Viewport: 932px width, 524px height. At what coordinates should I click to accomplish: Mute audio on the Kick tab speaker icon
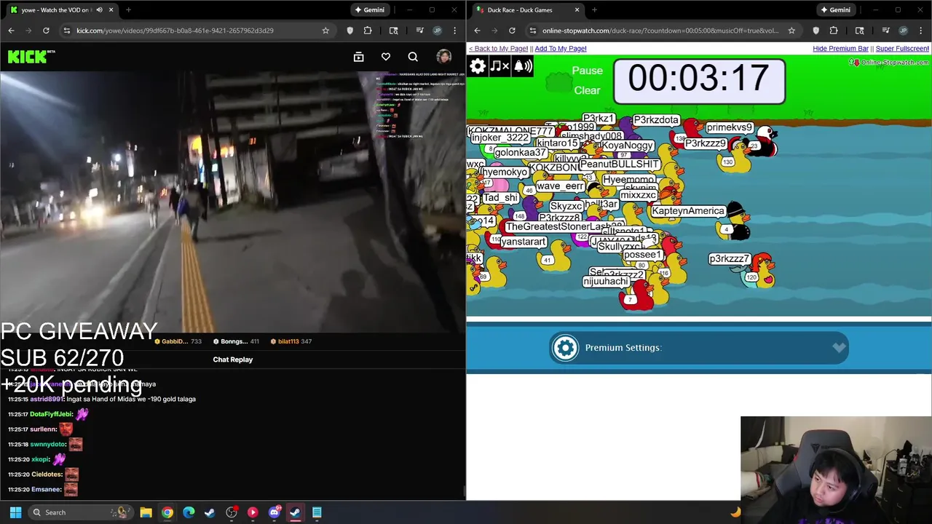(x=99, y=10)
